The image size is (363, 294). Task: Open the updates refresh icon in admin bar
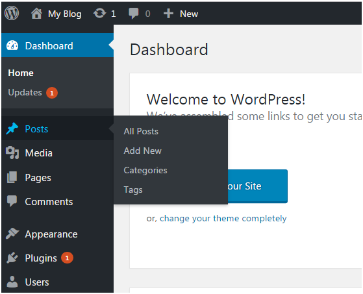(99, 13)
